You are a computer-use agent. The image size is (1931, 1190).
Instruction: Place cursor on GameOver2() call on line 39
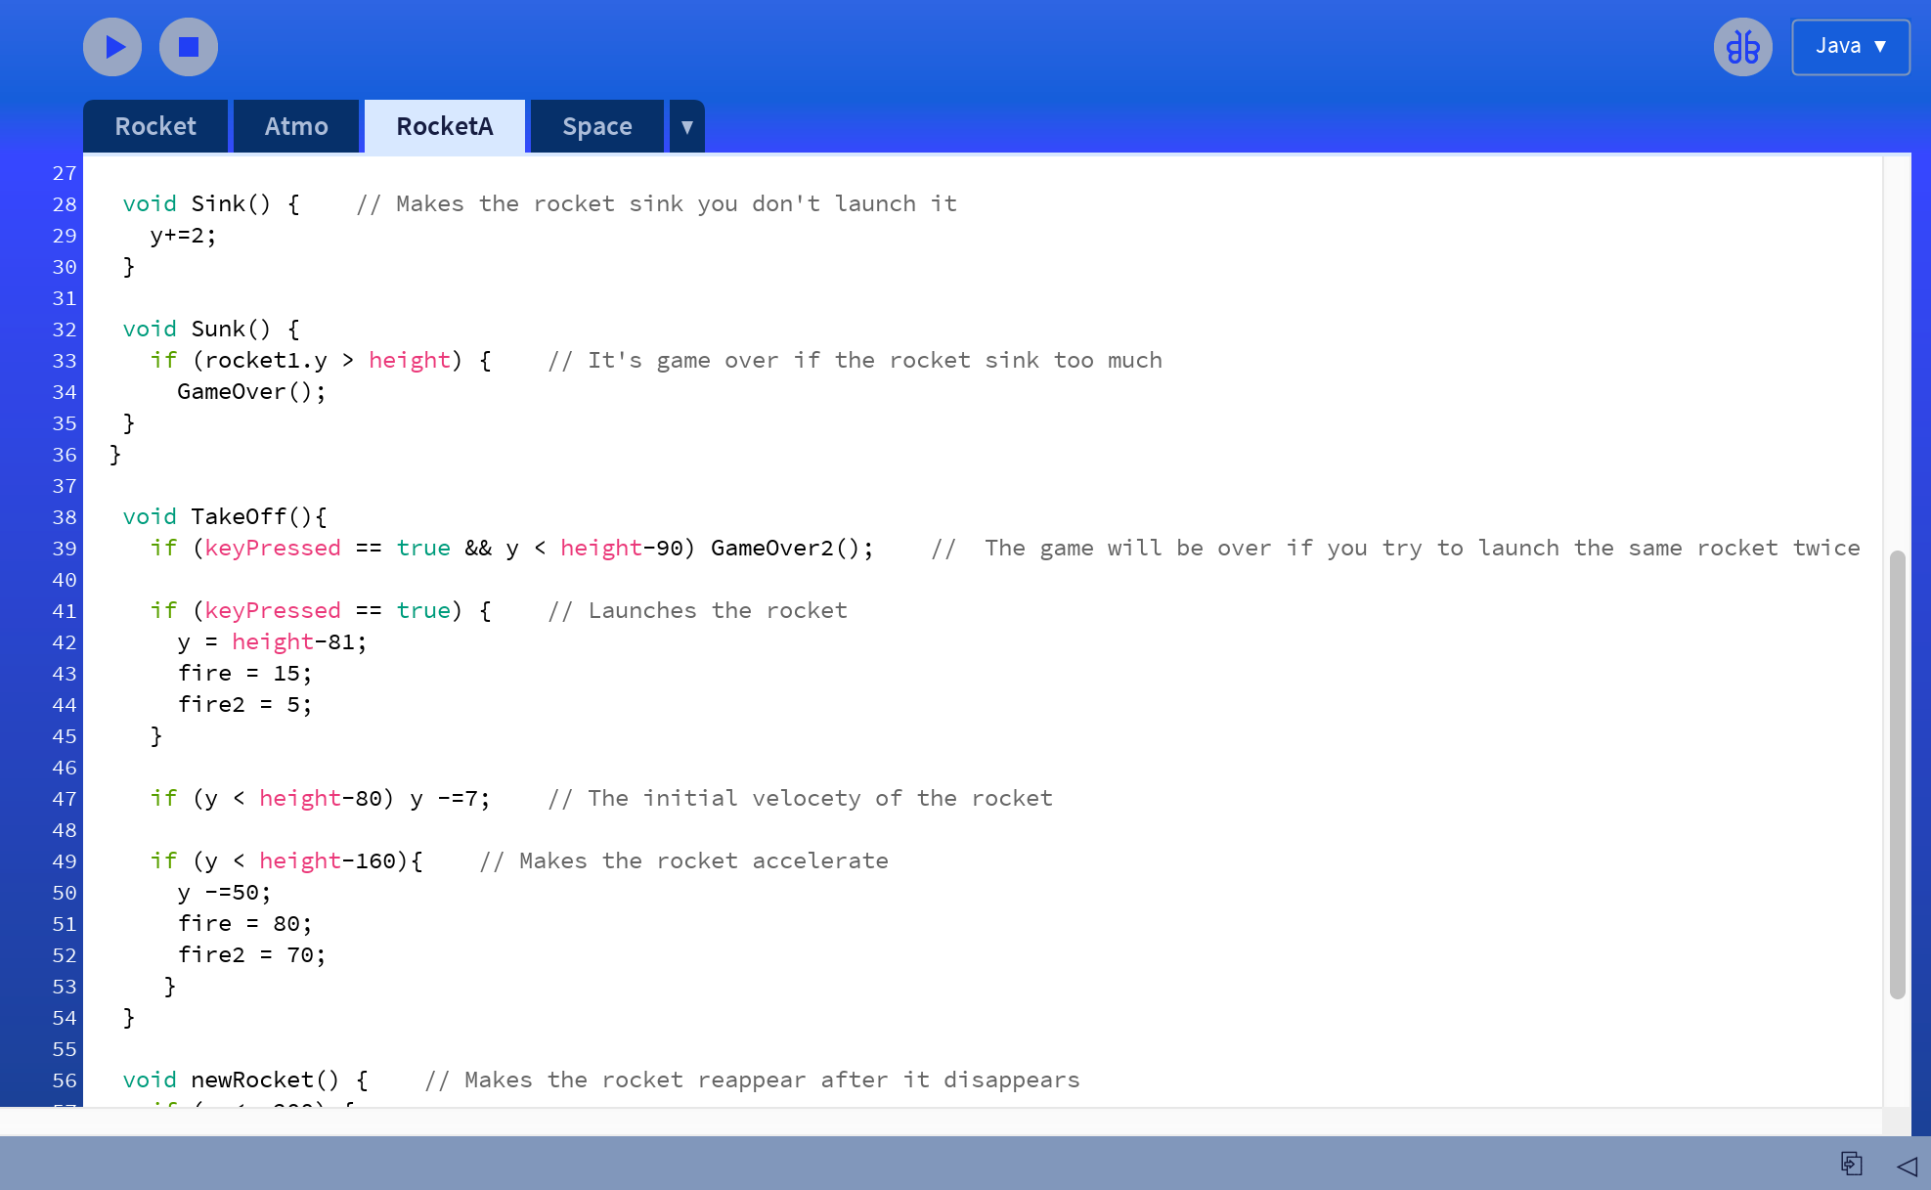tap(782, 549)
